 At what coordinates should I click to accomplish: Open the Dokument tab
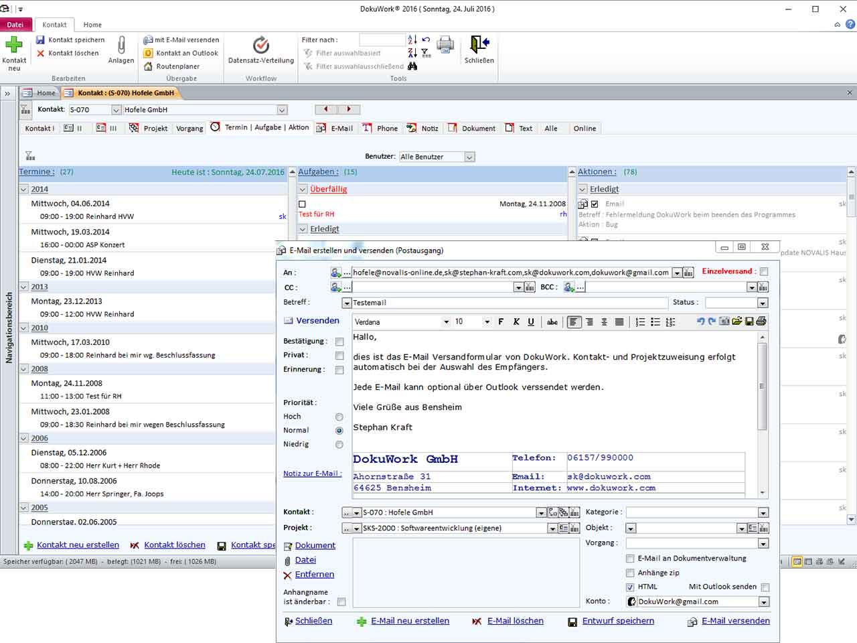pos(473,128)
